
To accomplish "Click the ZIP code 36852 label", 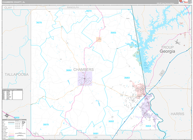I will (111, 121).
